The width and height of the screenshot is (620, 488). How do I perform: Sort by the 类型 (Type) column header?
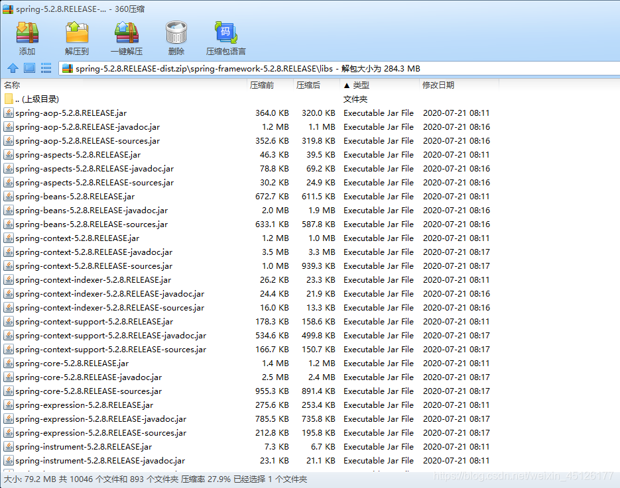point(379,85)
